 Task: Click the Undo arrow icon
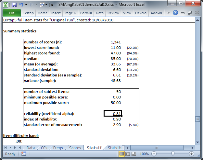[x=21, y=5]
